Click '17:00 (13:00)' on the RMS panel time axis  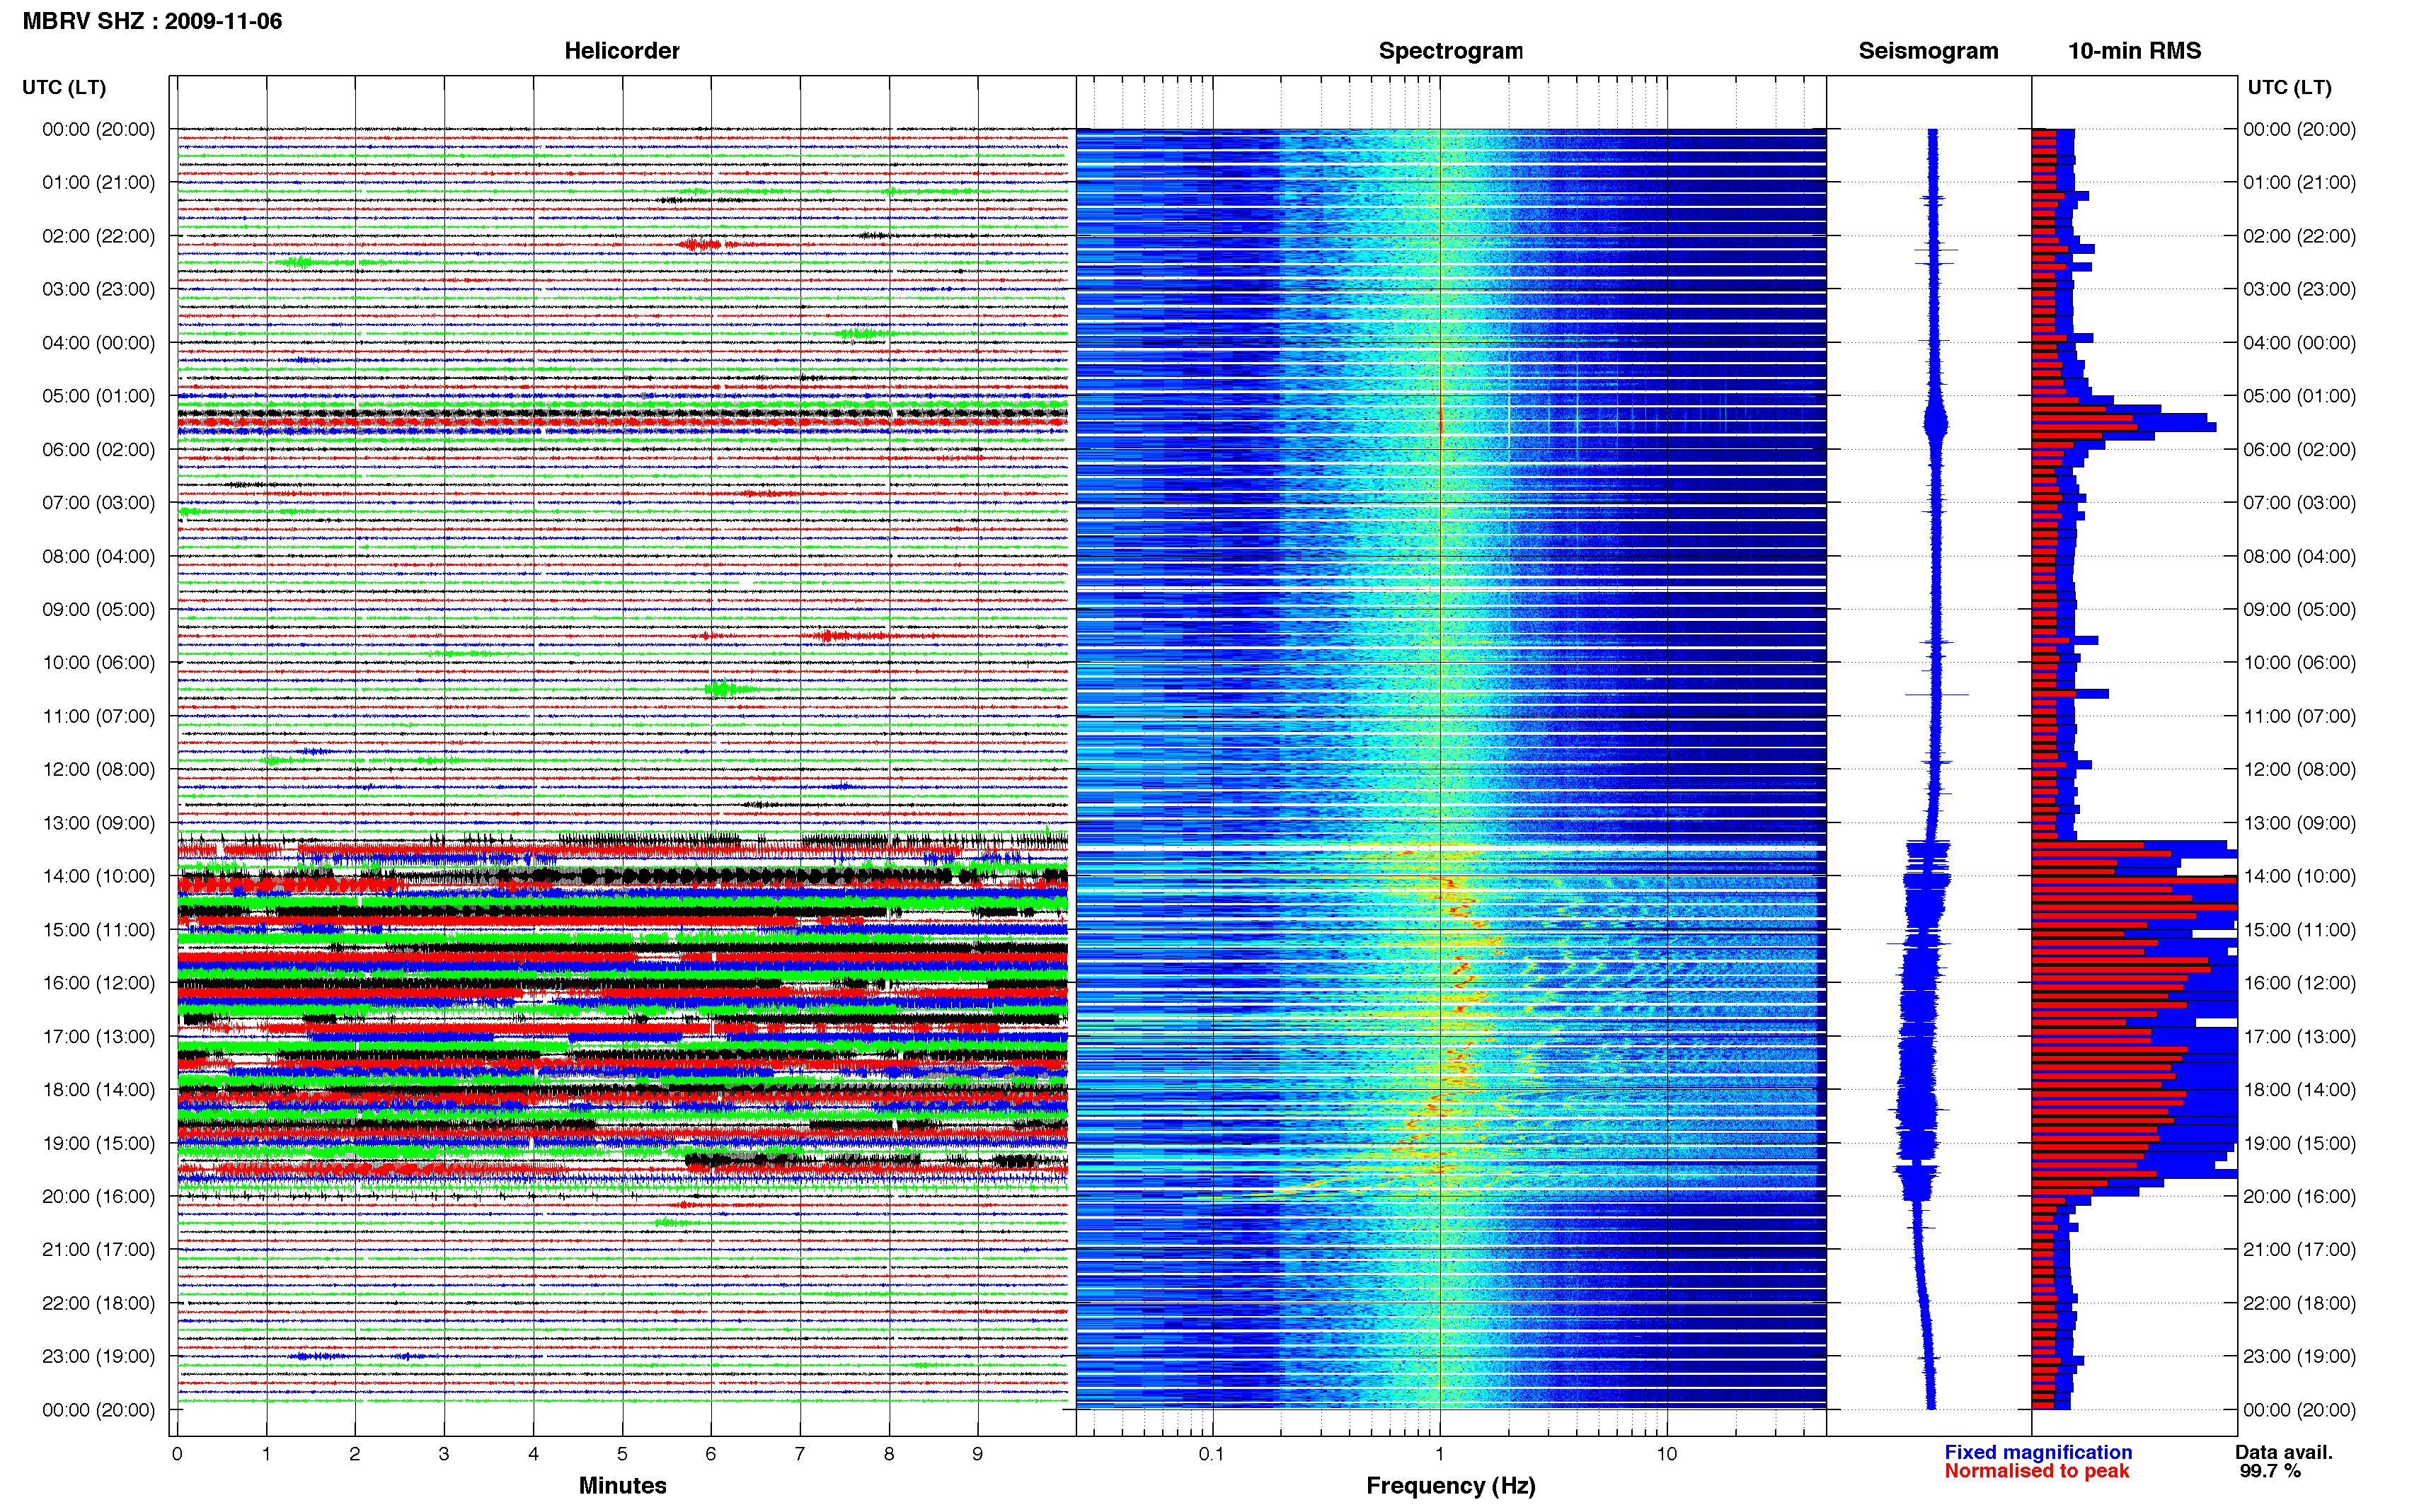pyautogui.click(x=2299, y=1036)
